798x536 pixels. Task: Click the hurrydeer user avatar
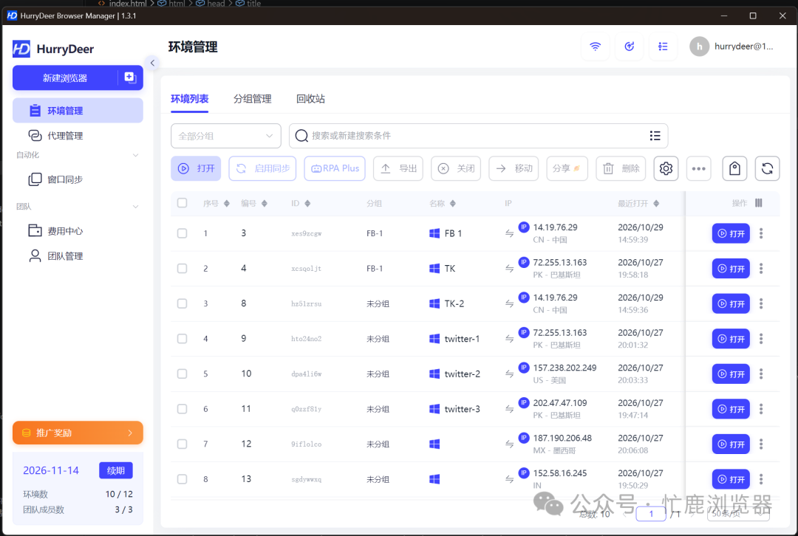699,47
